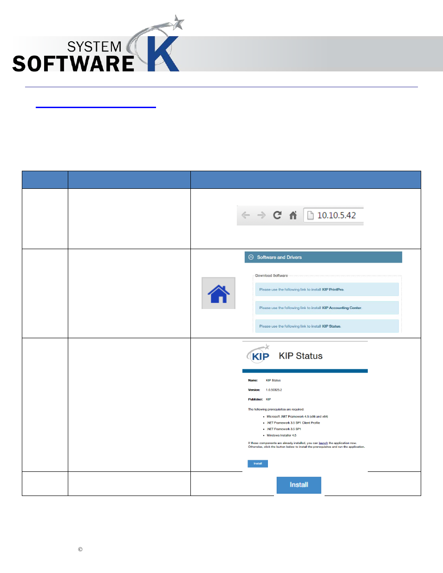Image resolution: width=443 pixels, height=573 pixels.
Task: Click the KIP logo on status page
Action: tap(258, 354)
